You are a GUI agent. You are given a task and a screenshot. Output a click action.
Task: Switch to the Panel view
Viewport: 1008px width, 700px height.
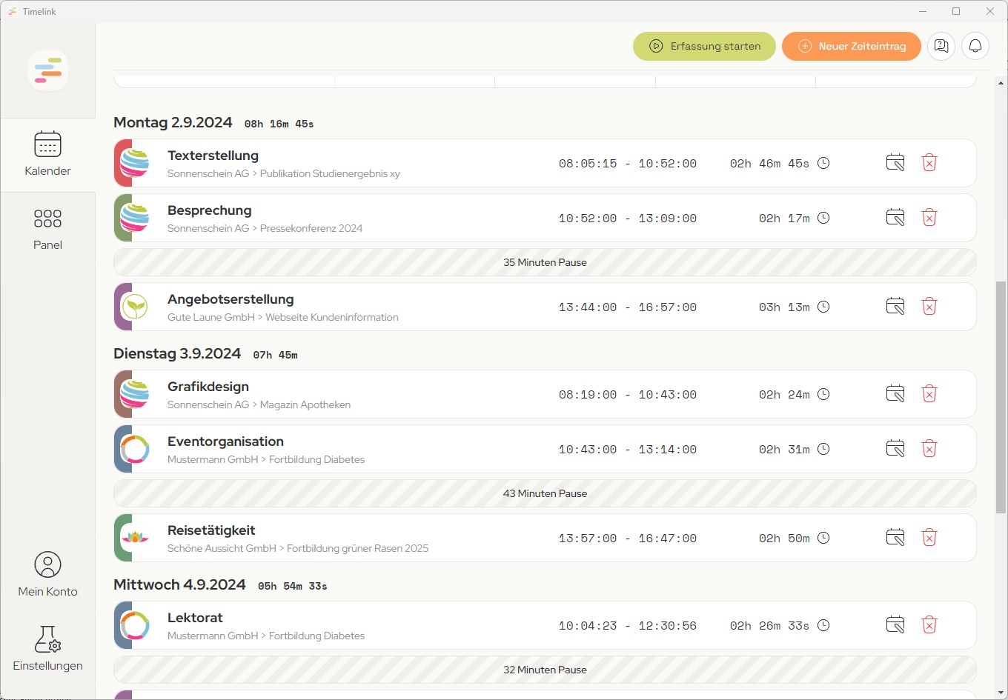[47, 229]
